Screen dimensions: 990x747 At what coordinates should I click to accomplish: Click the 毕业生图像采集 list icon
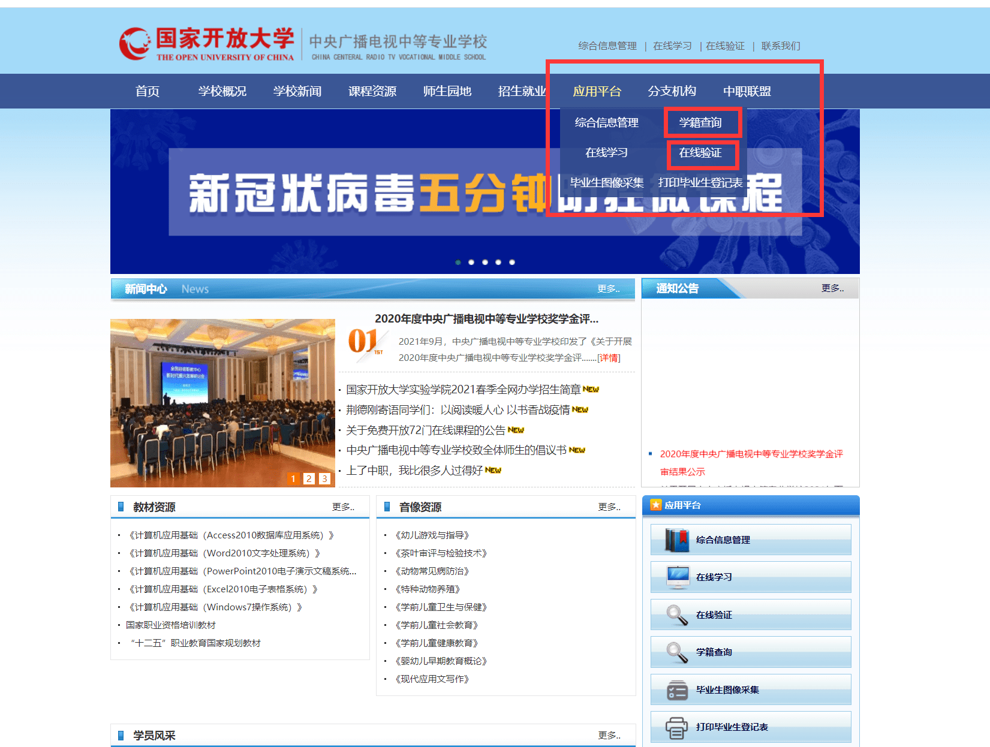pyautogui.click(x=678, y=690)
